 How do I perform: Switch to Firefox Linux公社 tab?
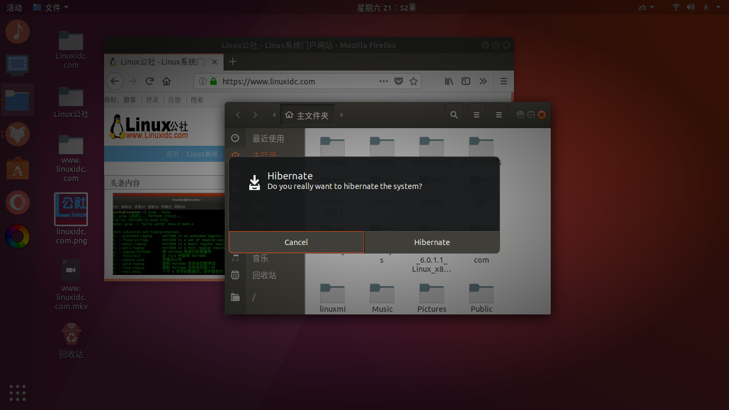click(x=164, y=62)
